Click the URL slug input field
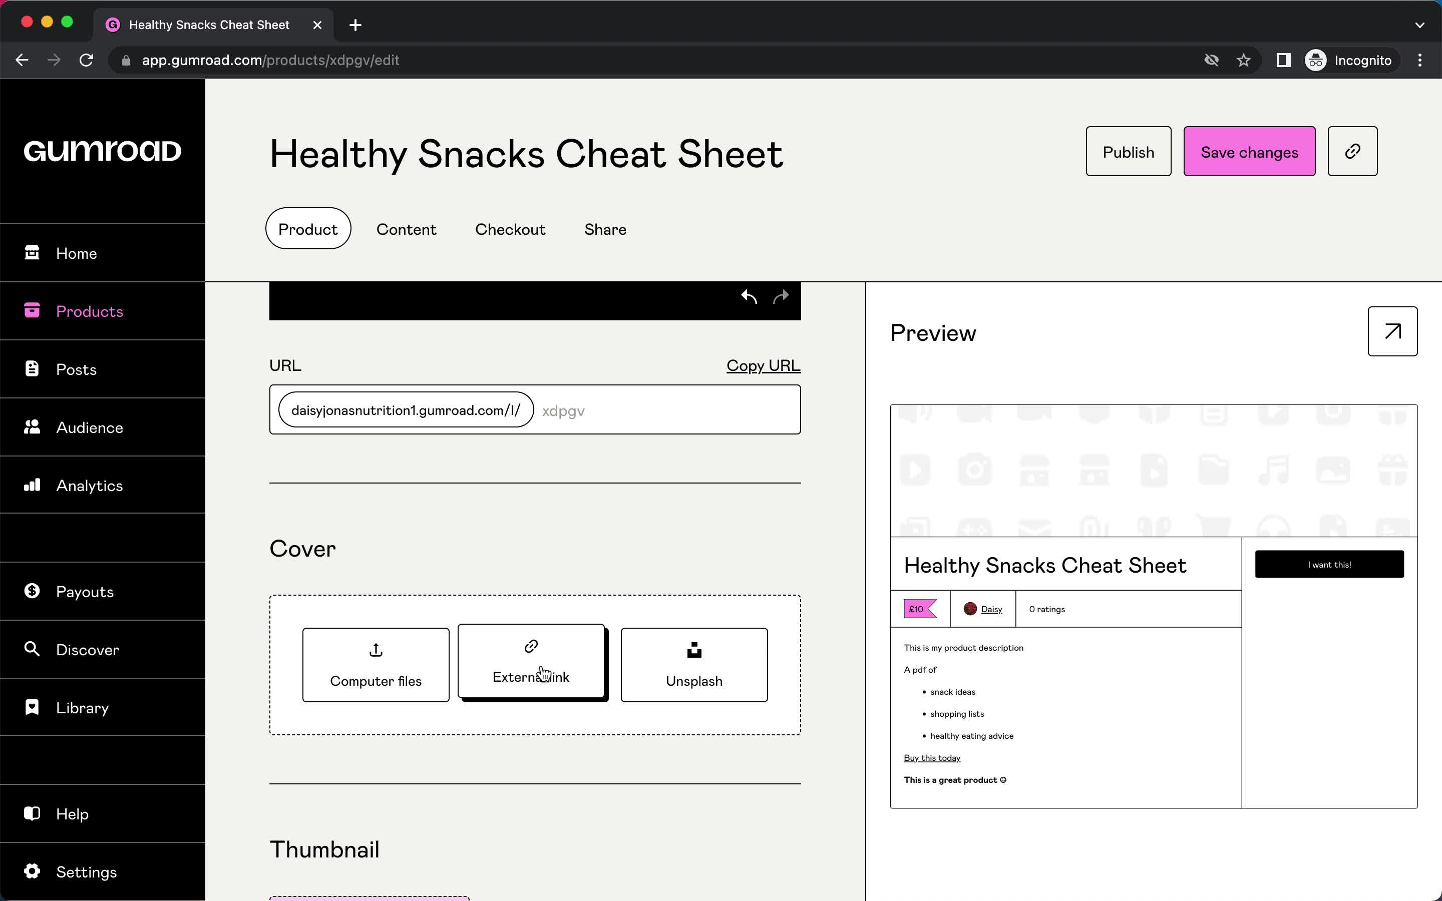 (666, 410)
